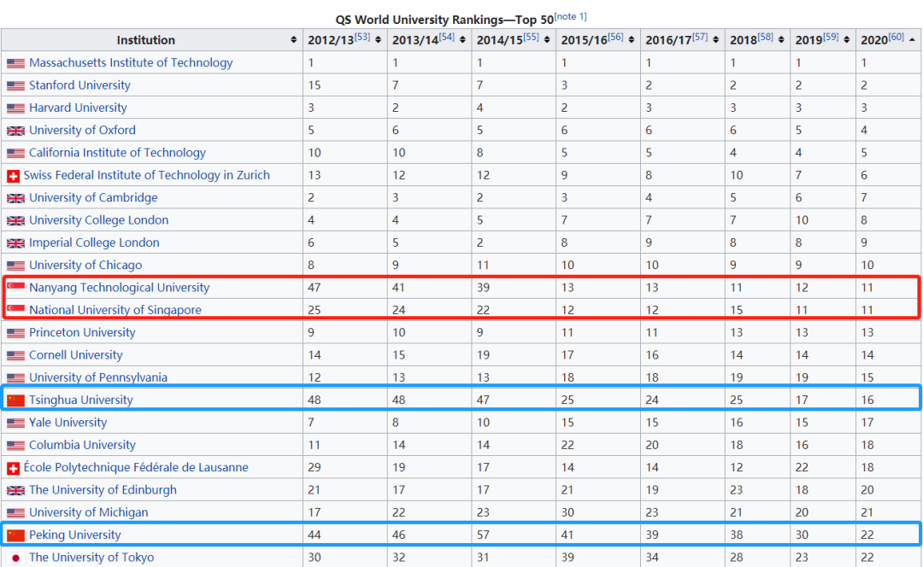Viewport: 923px width, 567px height.
Task: Open École Polytechnique Fédérale de Lausanne link
Action: click(136, 467)
